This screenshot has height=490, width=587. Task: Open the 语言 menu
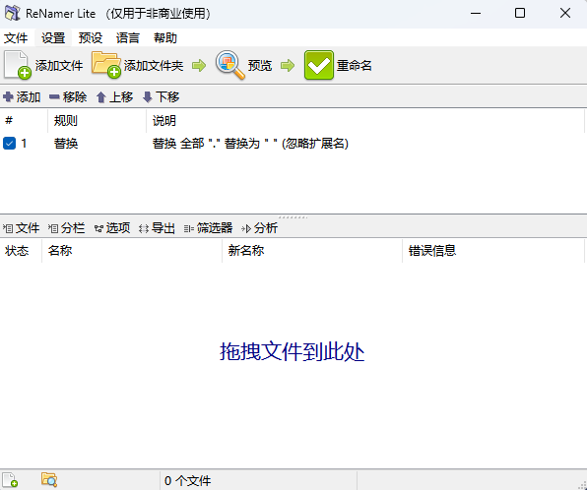[128, 37]
